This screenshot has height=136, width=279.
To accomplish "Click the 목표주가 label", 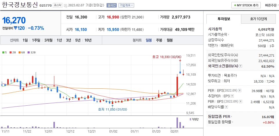I will (x=230, y=76).
